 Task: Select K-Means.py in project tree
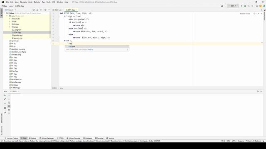[16, 88]
